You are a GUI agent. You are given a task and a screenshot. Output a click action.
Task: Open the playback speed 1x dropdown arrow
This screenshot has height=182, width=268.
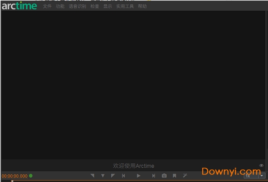[262, 176]
